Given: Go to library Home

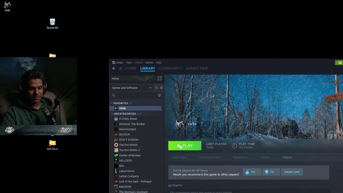Looking at the screenshot, I should click(132, 79).
